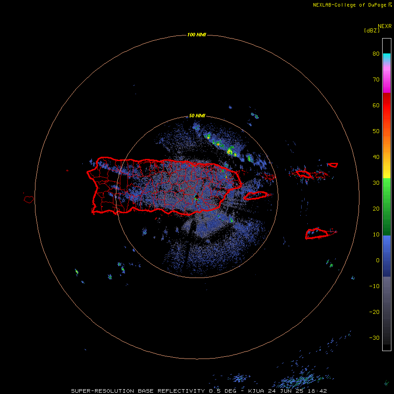Click the bright green band of the color bar

click(x=387, y=186)
